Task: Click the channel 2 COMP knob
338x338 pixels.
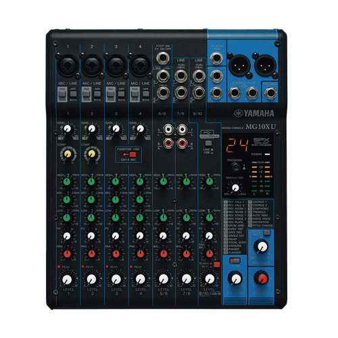Action: point(92,154)
